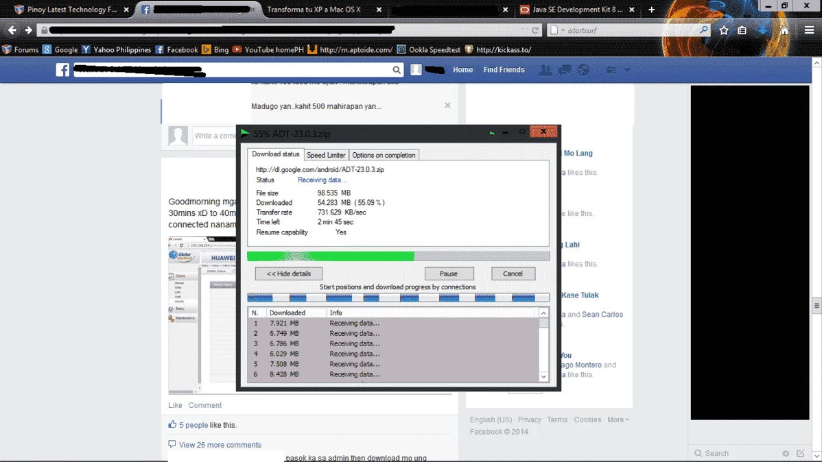The width and height of the screenshot is (822, 462).
Task: Close the Pinoy Latest Technology tab
Action: [x=126, y=10]
